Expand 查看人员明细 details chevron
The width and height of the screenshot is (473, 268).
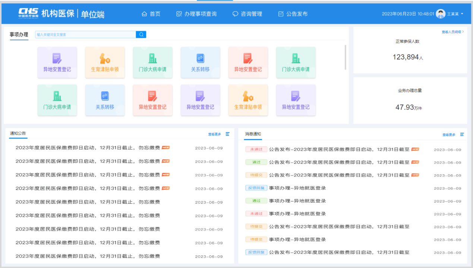pos(463,32)
